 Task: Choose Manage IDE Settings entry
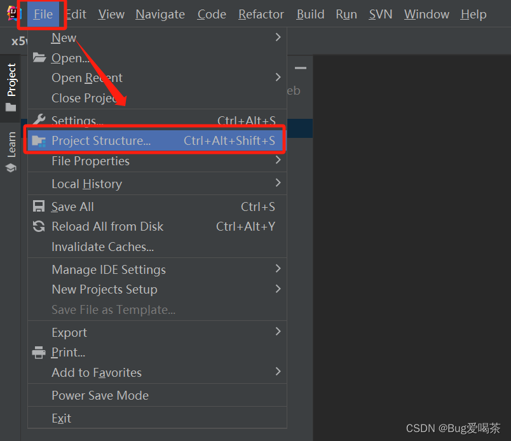coord(157,269)
